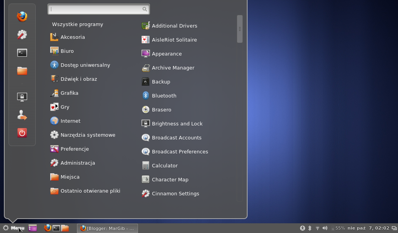The image size is (398, 233).
Task: Click the 55% battery indicator
Action: [x=337, y=228]
